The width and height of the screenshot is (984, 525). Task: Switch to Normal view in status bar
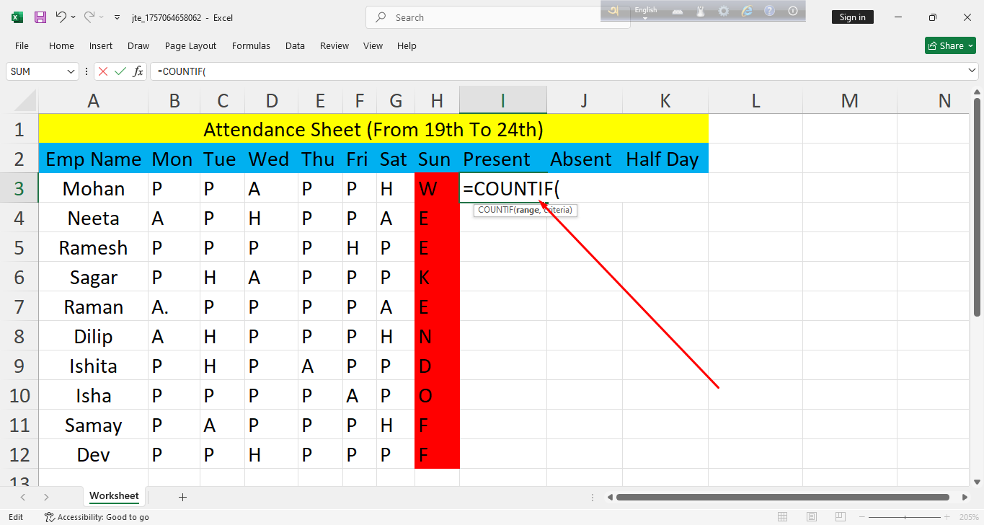click(x=782, y=517)
